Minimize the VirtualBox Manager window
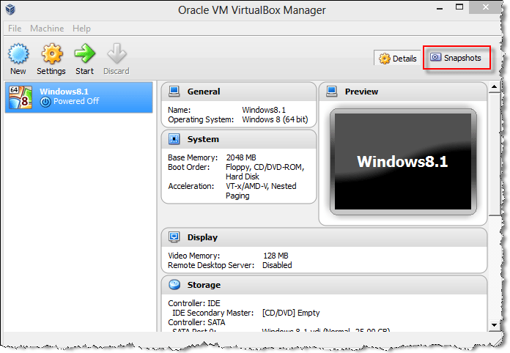Image resolution: width=510 pixels, height=353 pixels. (x=440, y=9)
